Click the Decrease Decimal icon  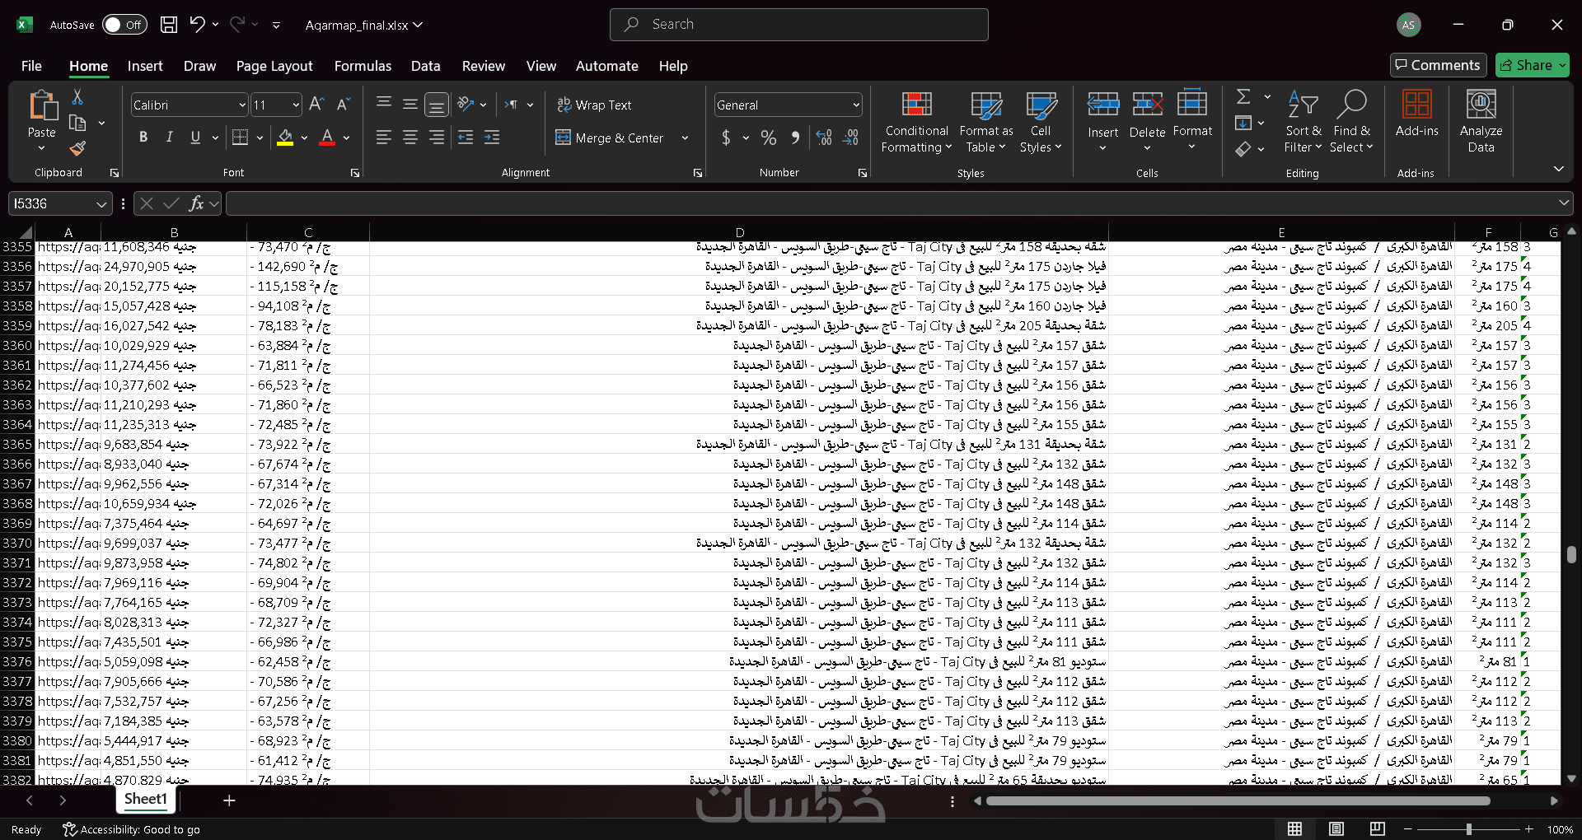coord(851,138)
